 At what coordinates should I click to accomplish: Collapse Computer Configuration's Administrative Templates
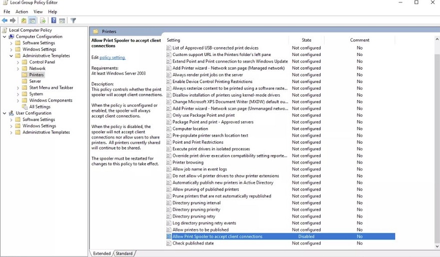[11, 55]
